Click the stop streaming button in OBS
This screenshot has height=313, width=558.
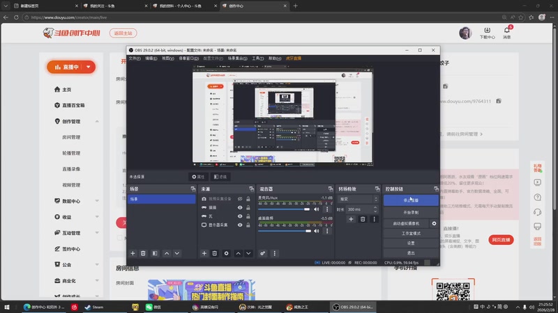click(x=411, y=200)
